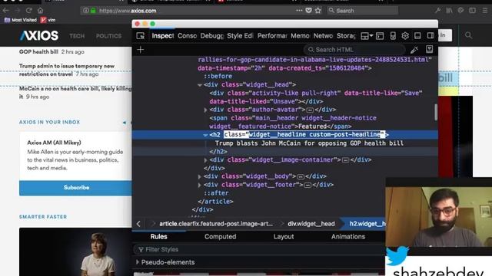The image size is (492, 276).
Task: Expand the div author-avatar node
Action: tap(205, 110)
